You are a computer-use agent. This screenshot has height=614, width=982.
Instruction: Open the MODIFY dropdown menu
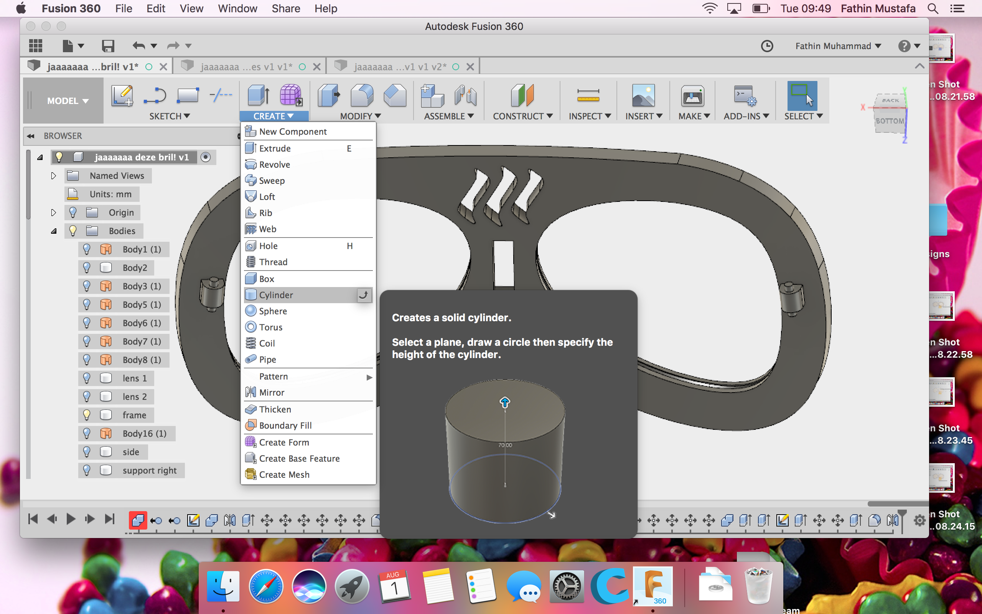tap(360, 116)
